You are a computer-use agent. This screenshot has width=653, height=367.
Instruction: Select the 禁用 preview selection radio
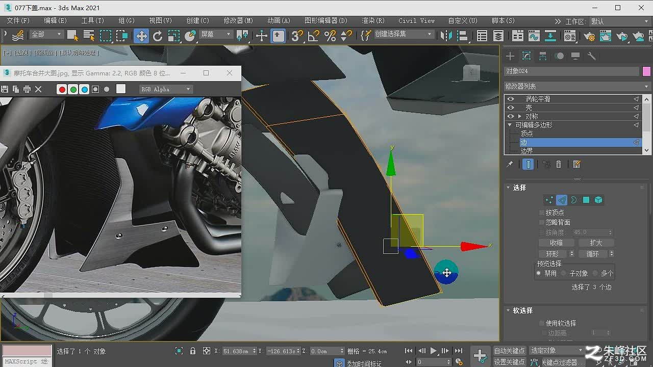[x=538, y=273]
